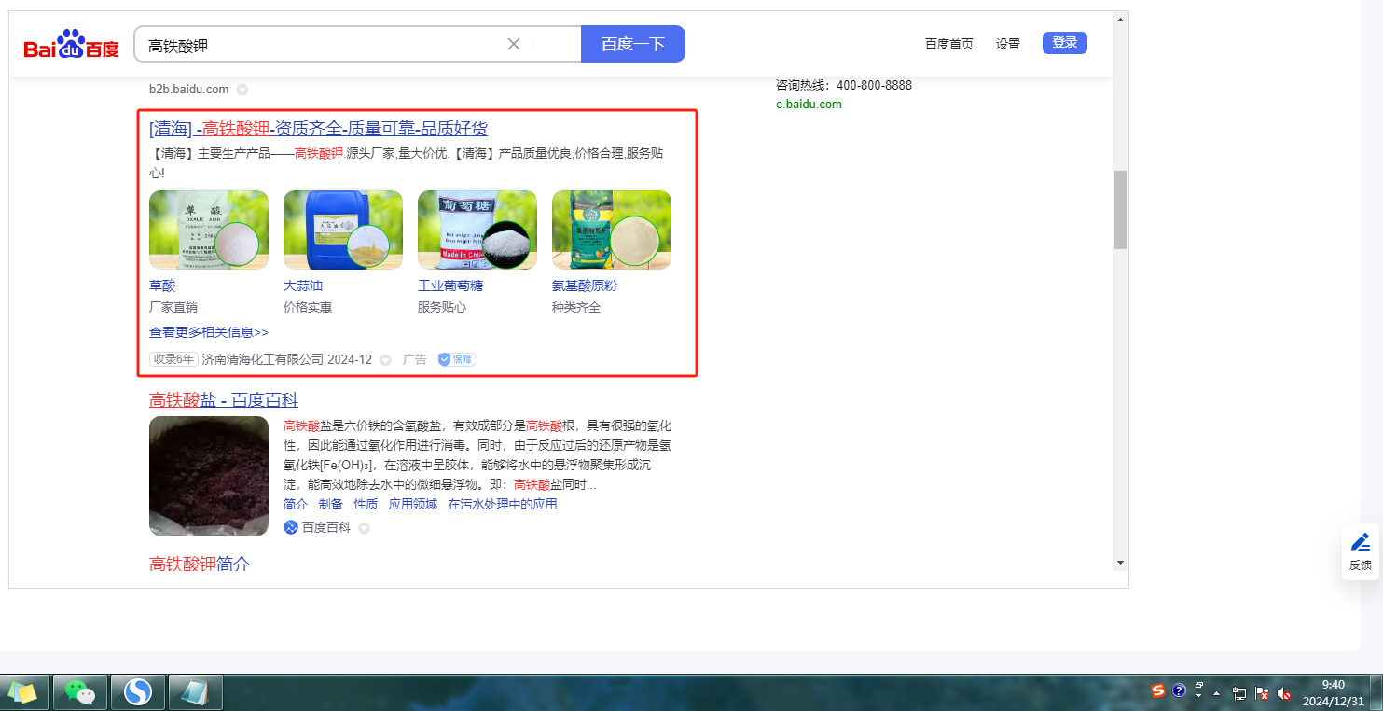The image size is (1383, 711).
Task: Click the 反馈 feedback button
Action: [x=1361, y=551]
